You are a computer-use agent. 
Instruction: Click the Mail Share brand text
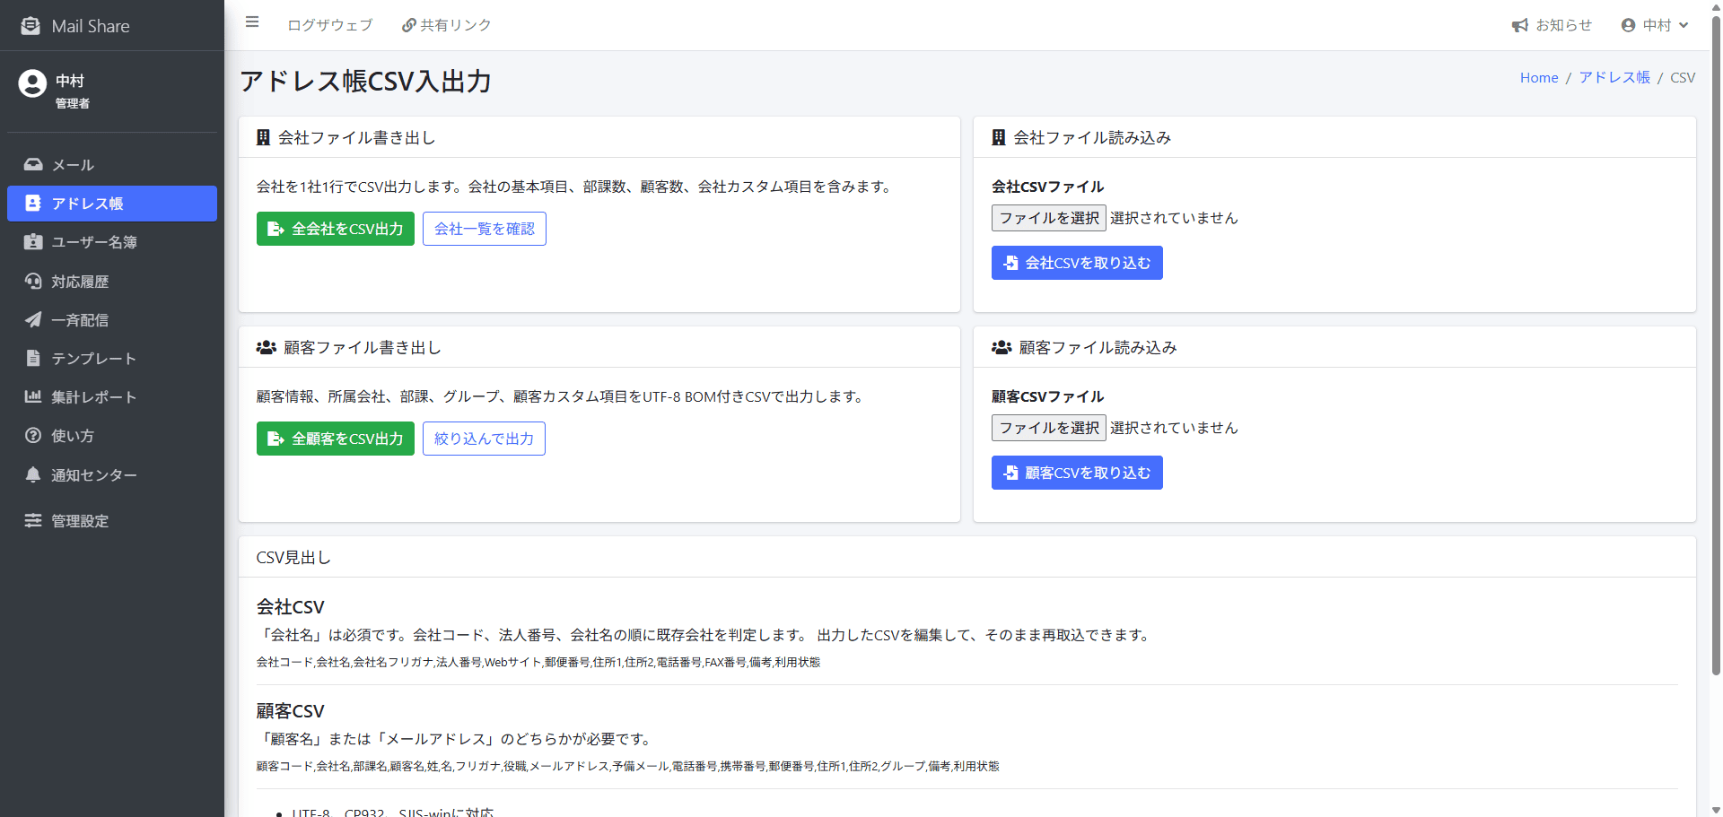[x=91, y=26]
